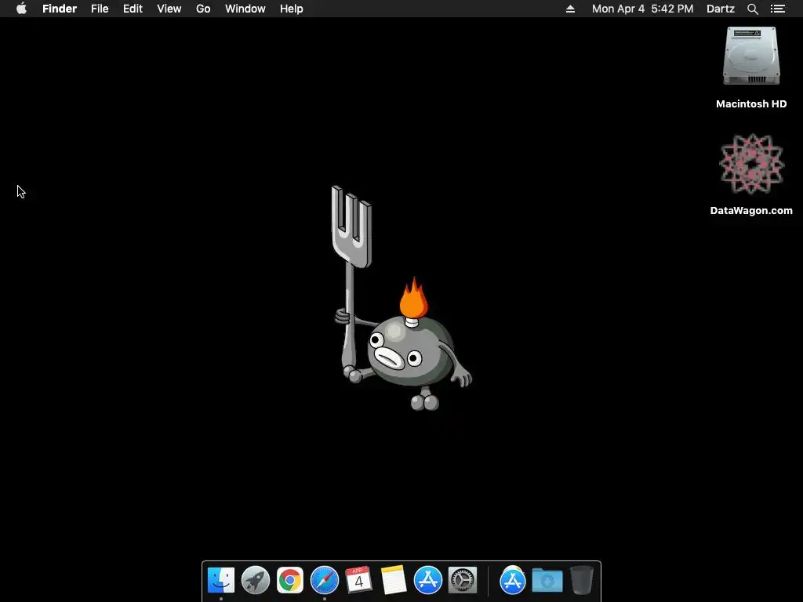Open Finder from the Dock
Image resolution: width=803 pixels, height=602 pixels.
pos(221,580)
